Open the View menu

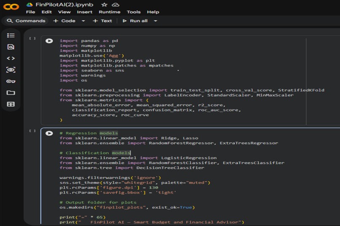(65, 12)
